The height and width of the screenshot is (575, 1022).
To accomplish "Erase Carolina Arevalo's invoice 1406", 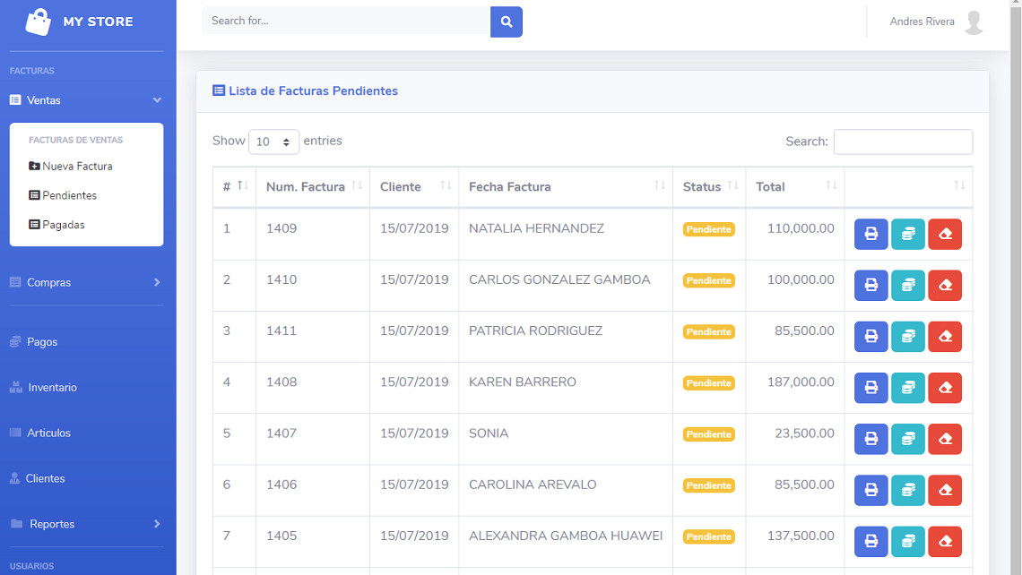I will 944,490.
